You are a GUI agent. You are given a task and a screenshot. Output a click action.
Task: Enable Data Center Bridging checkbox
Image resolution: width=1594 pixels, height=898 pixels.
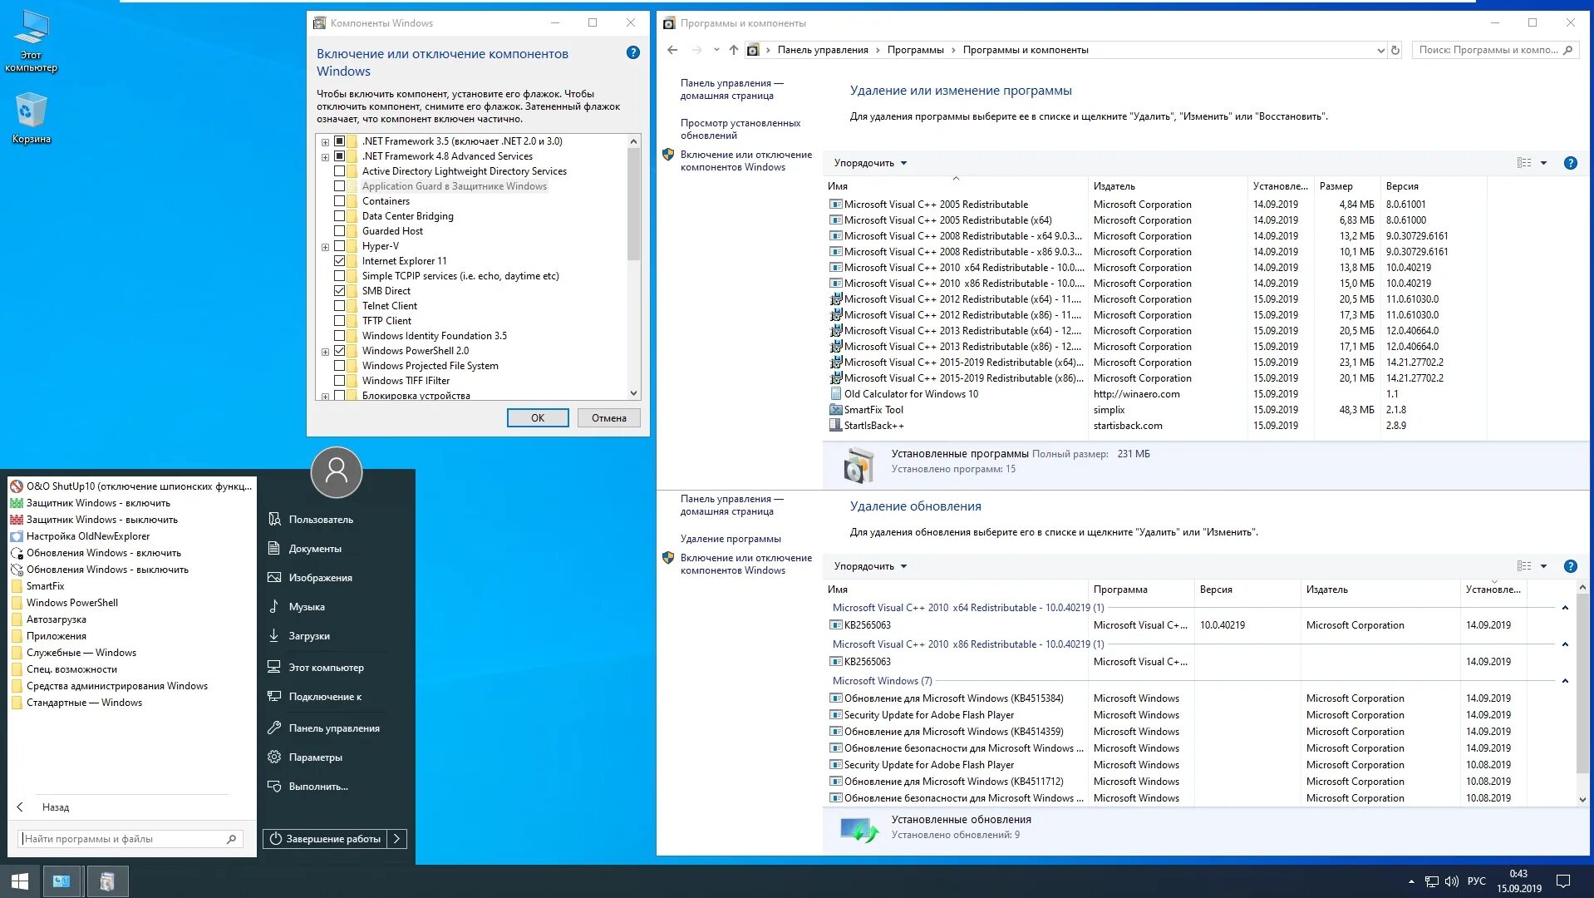point(339,216)
